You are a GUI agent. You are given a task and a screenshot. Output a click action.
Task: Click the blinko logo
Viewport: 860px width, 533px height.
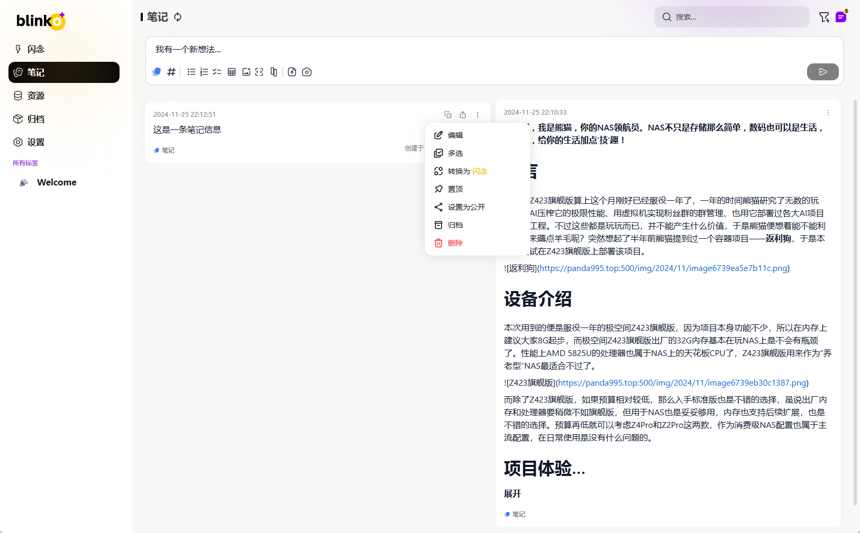41,21
